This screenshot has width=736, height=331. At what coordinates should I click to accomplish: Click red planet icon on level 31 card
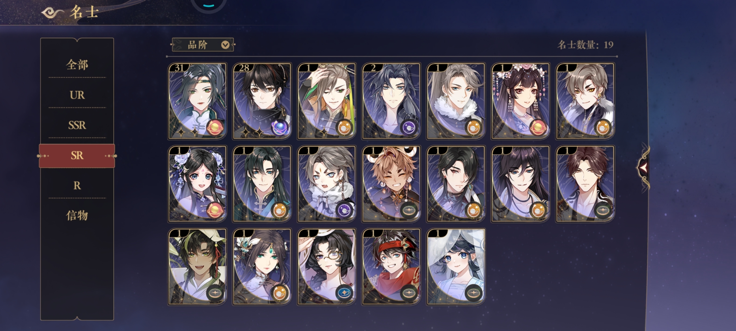pyautogui.click(x=215, y=127)
